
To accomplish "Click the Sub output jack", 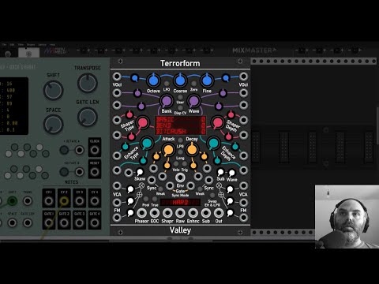I will coord(206,213).
